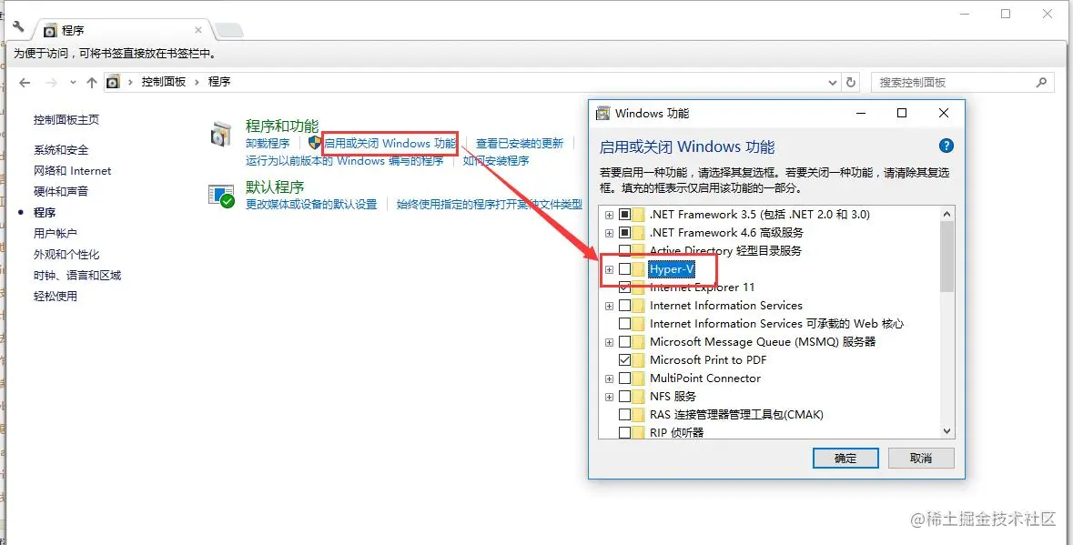Open 控制面板主页 in sidebar
1073x545 pixels.
[66, 120]
